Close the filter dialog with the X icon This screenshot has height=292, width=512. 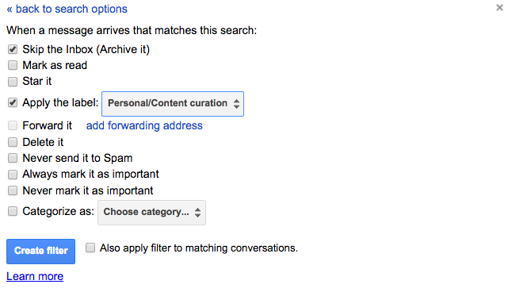499,7
